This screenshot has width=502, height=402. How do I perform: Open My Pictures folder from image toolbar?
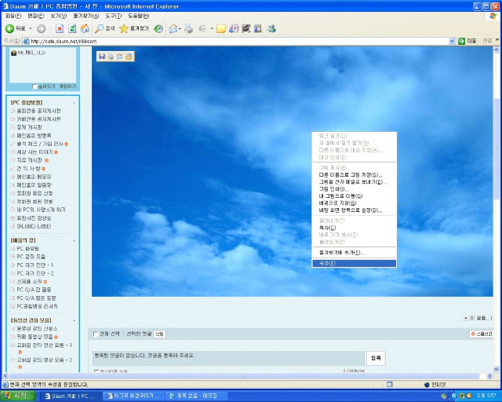(x=129, y=57)
